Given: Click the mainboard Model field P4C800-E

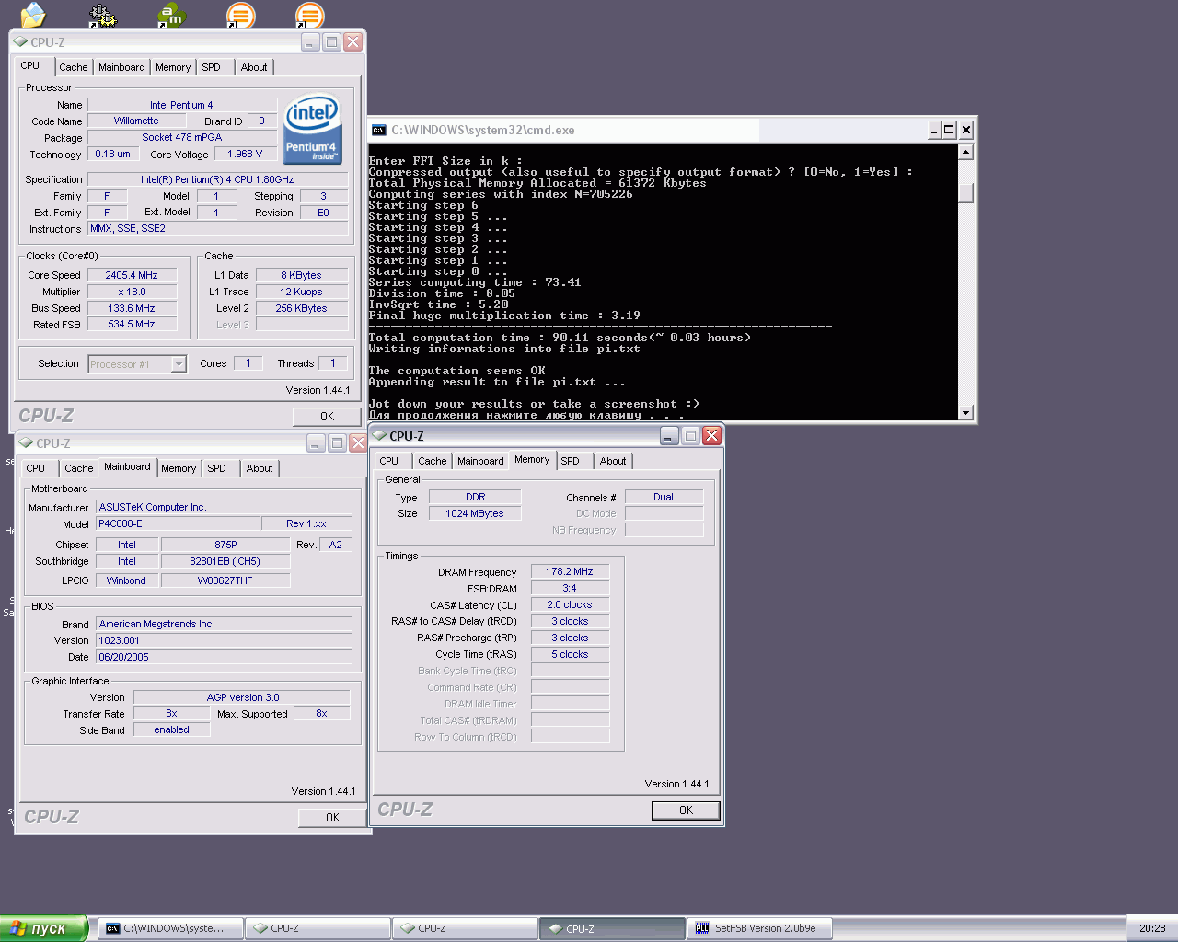Looking at the screenshot, I should (x=177, y=523).
